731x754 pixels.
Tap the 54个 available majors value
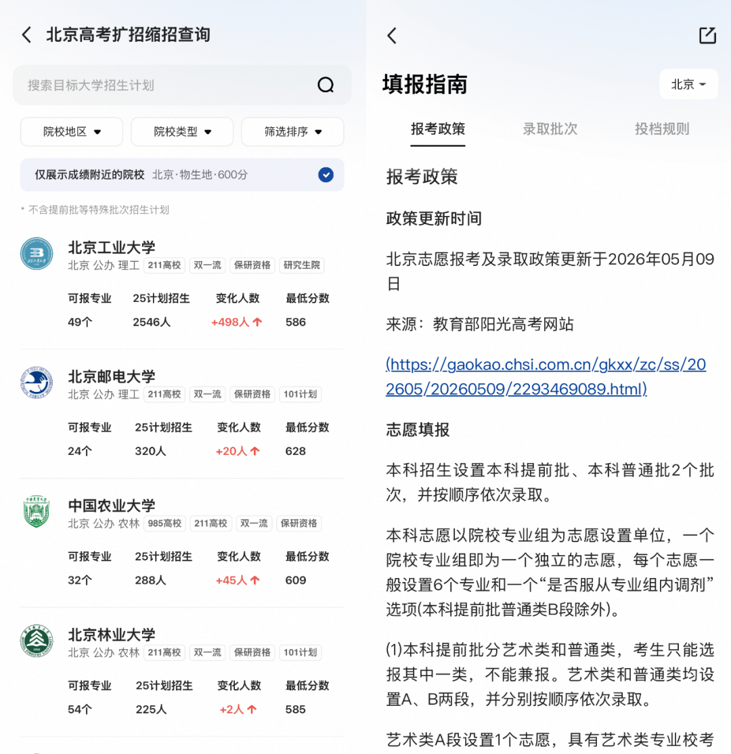point(80,709)
